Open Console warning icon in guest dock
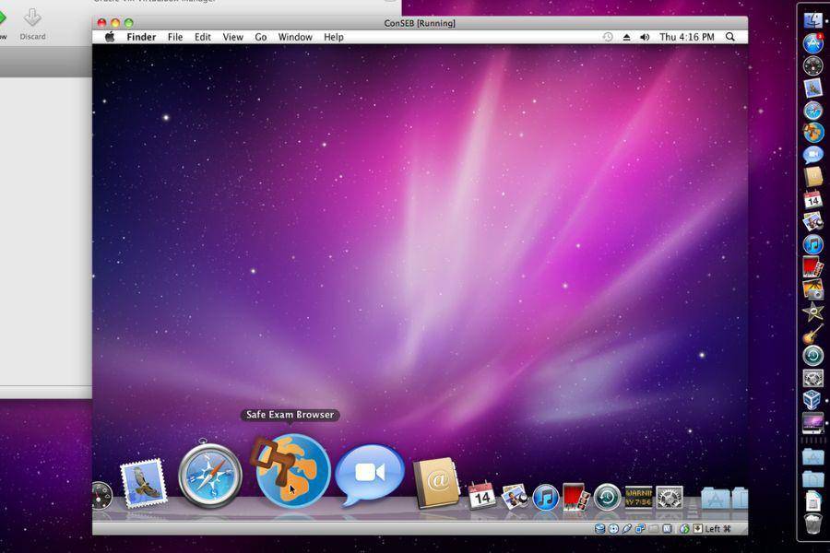 pos(638,497)
